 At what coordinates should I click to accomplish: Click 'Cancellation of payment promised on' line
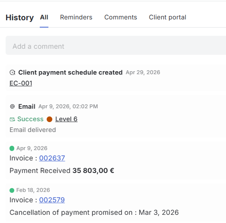pos(94,213)
